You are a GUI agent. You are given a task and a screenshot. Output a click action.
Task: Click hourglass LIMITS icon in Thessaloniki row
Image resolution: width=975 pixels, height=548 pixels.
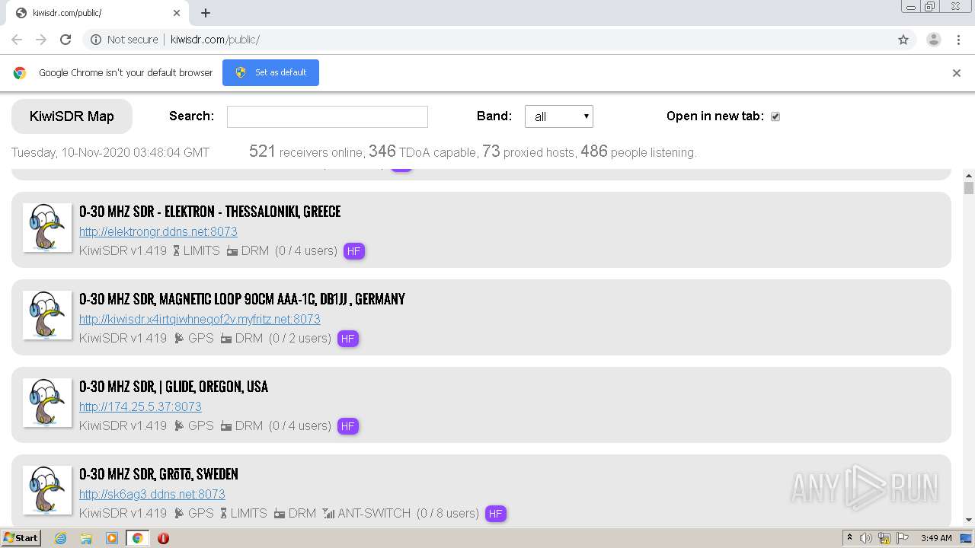(177, 250)
